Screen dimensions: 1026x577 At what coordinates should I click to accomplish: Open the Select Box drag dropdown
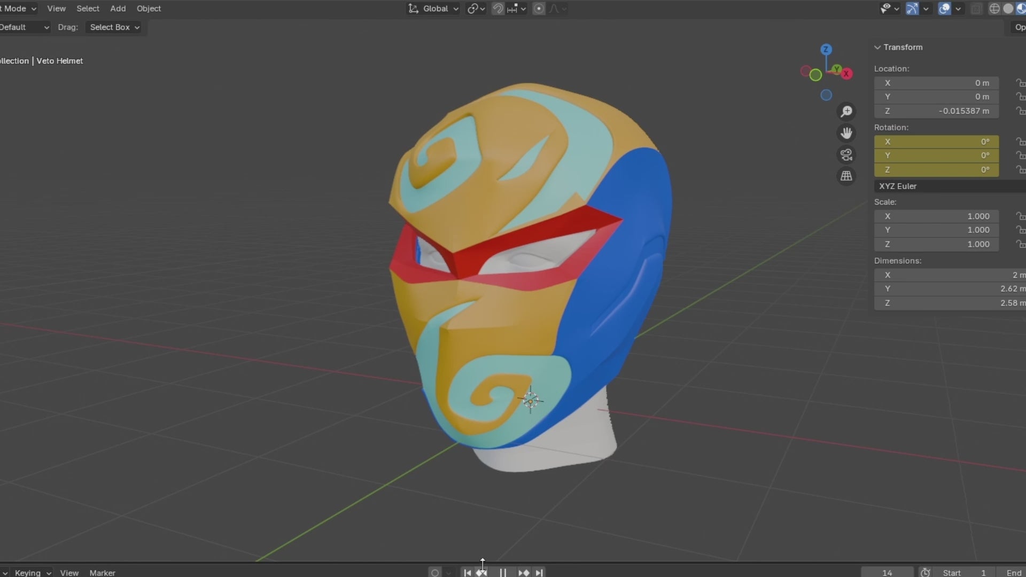point(114,27)
